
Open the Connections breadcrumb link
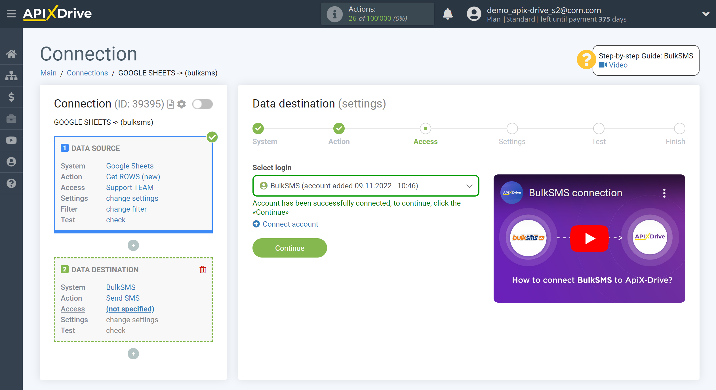[x=87, y=73]
